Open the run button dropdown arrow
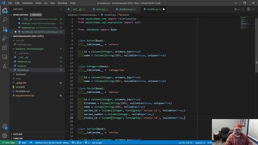Image resolution: width=258 pixels, height=145 pixels. (x=239, y=9)
